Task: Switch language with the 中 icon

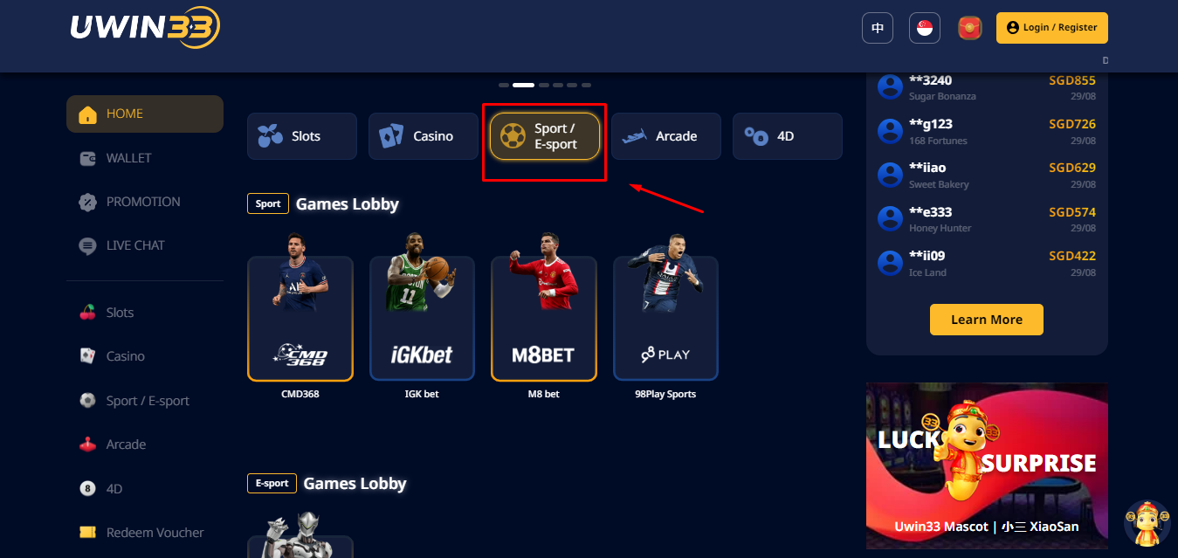Action: 878,28
